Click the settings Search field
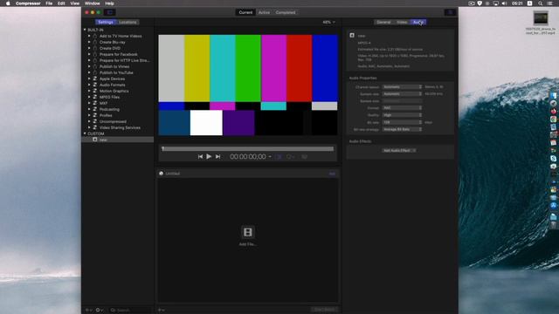Image resolution: width=559 pixels, height=314 pixels. pyautogui.click(x=130, y=311)
